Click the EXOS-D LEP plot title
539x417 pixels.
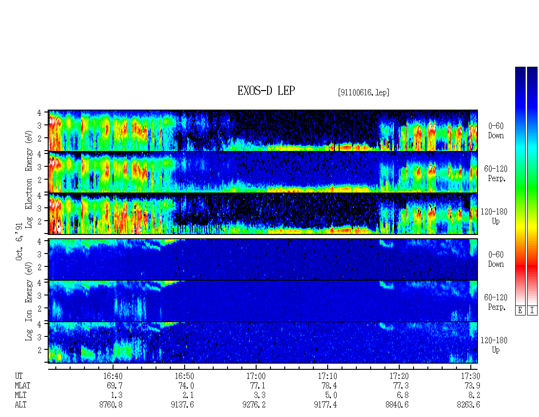point(266,91)
